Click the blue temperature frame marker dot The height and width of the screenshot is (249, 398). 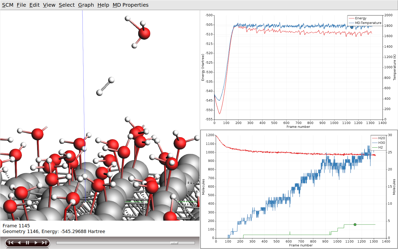[x=352, y=27]
